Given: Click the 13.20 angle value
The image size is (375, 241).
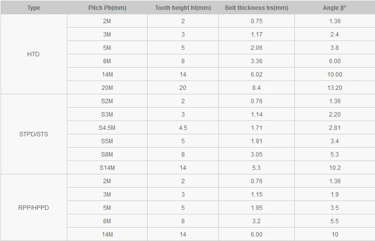Looking at the screenshot, I should point(334,88).
